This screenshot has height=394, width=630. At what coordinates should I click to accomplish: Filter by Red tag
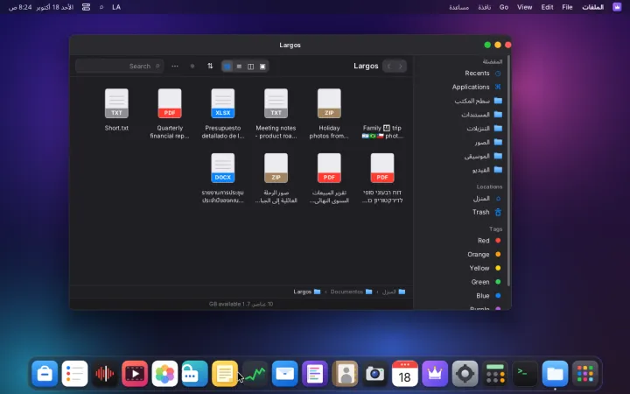pos(462,241)
